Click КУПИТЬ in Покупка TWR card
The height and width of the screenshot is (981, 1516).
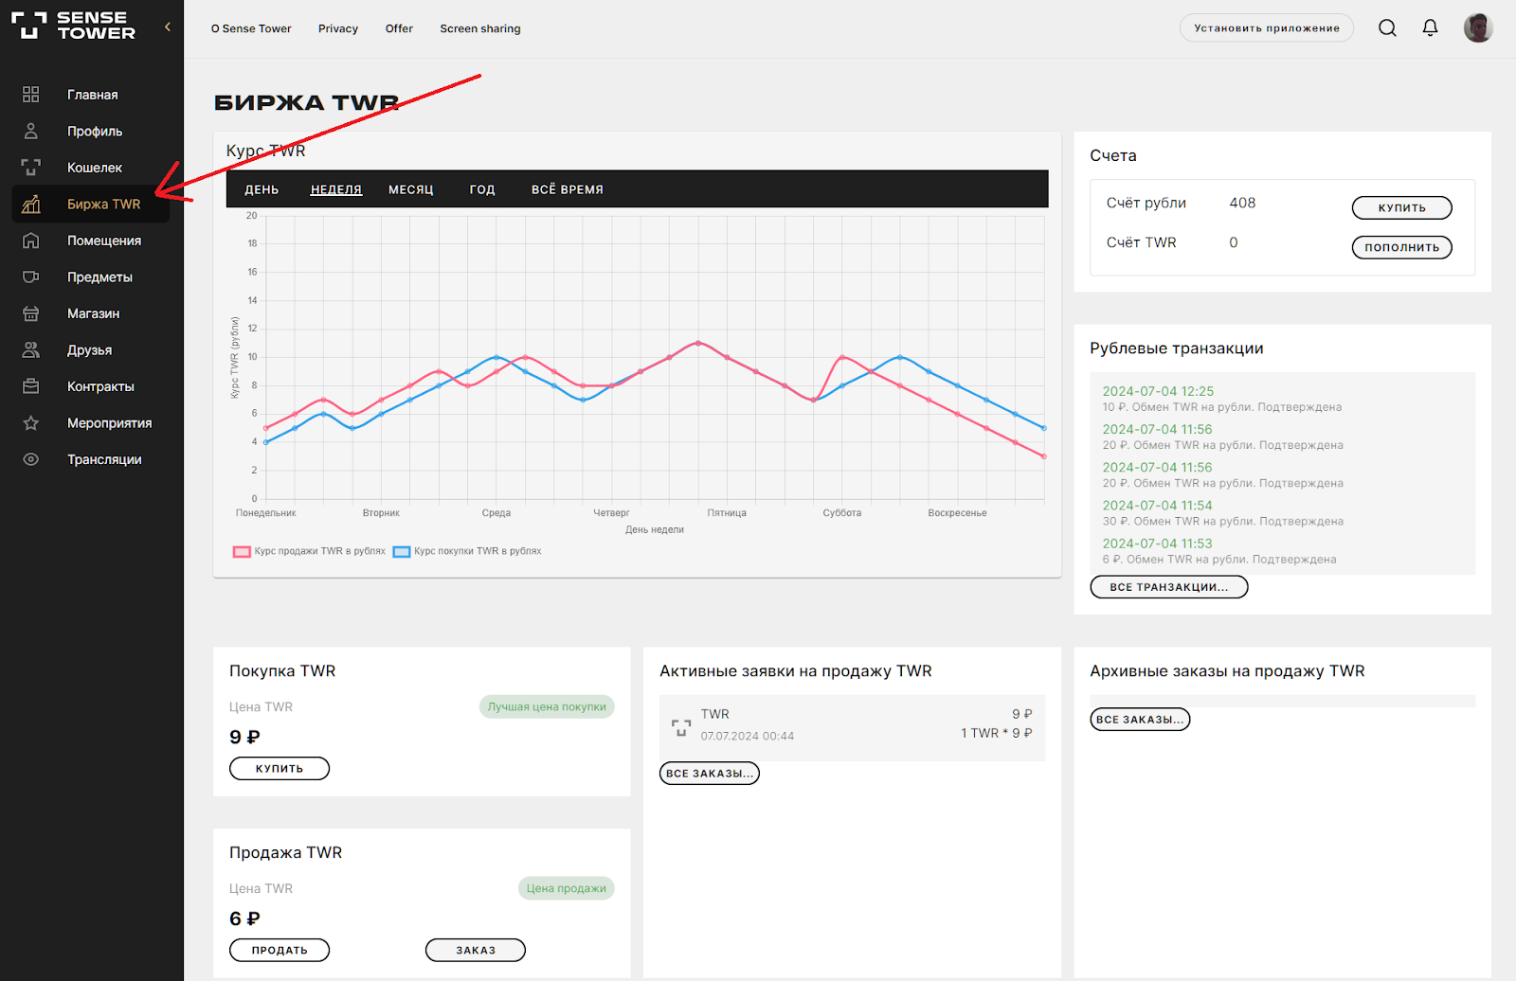pyautogui.click(x=280, y=768)
